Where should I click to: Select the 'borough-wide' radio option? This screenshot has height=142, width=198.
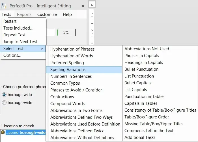pos(4,103)
